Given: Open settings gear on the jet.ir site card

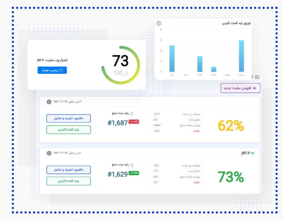Looking at the screenshot, I should 49,153.
